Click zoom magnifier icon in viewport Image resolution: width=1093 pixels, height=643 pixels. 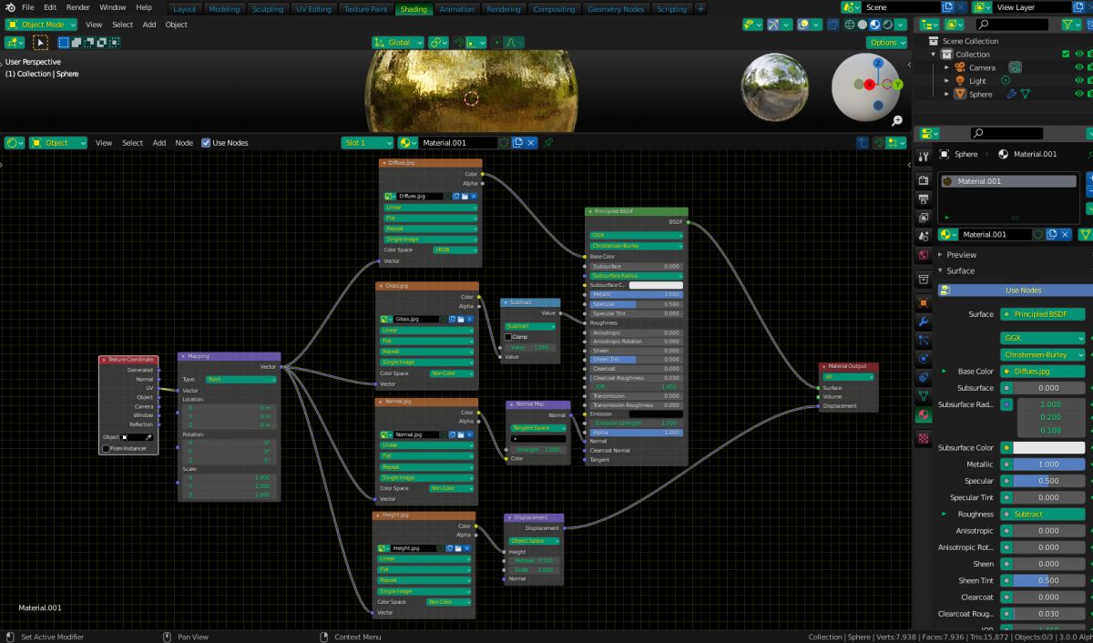(x=897, y=120)
